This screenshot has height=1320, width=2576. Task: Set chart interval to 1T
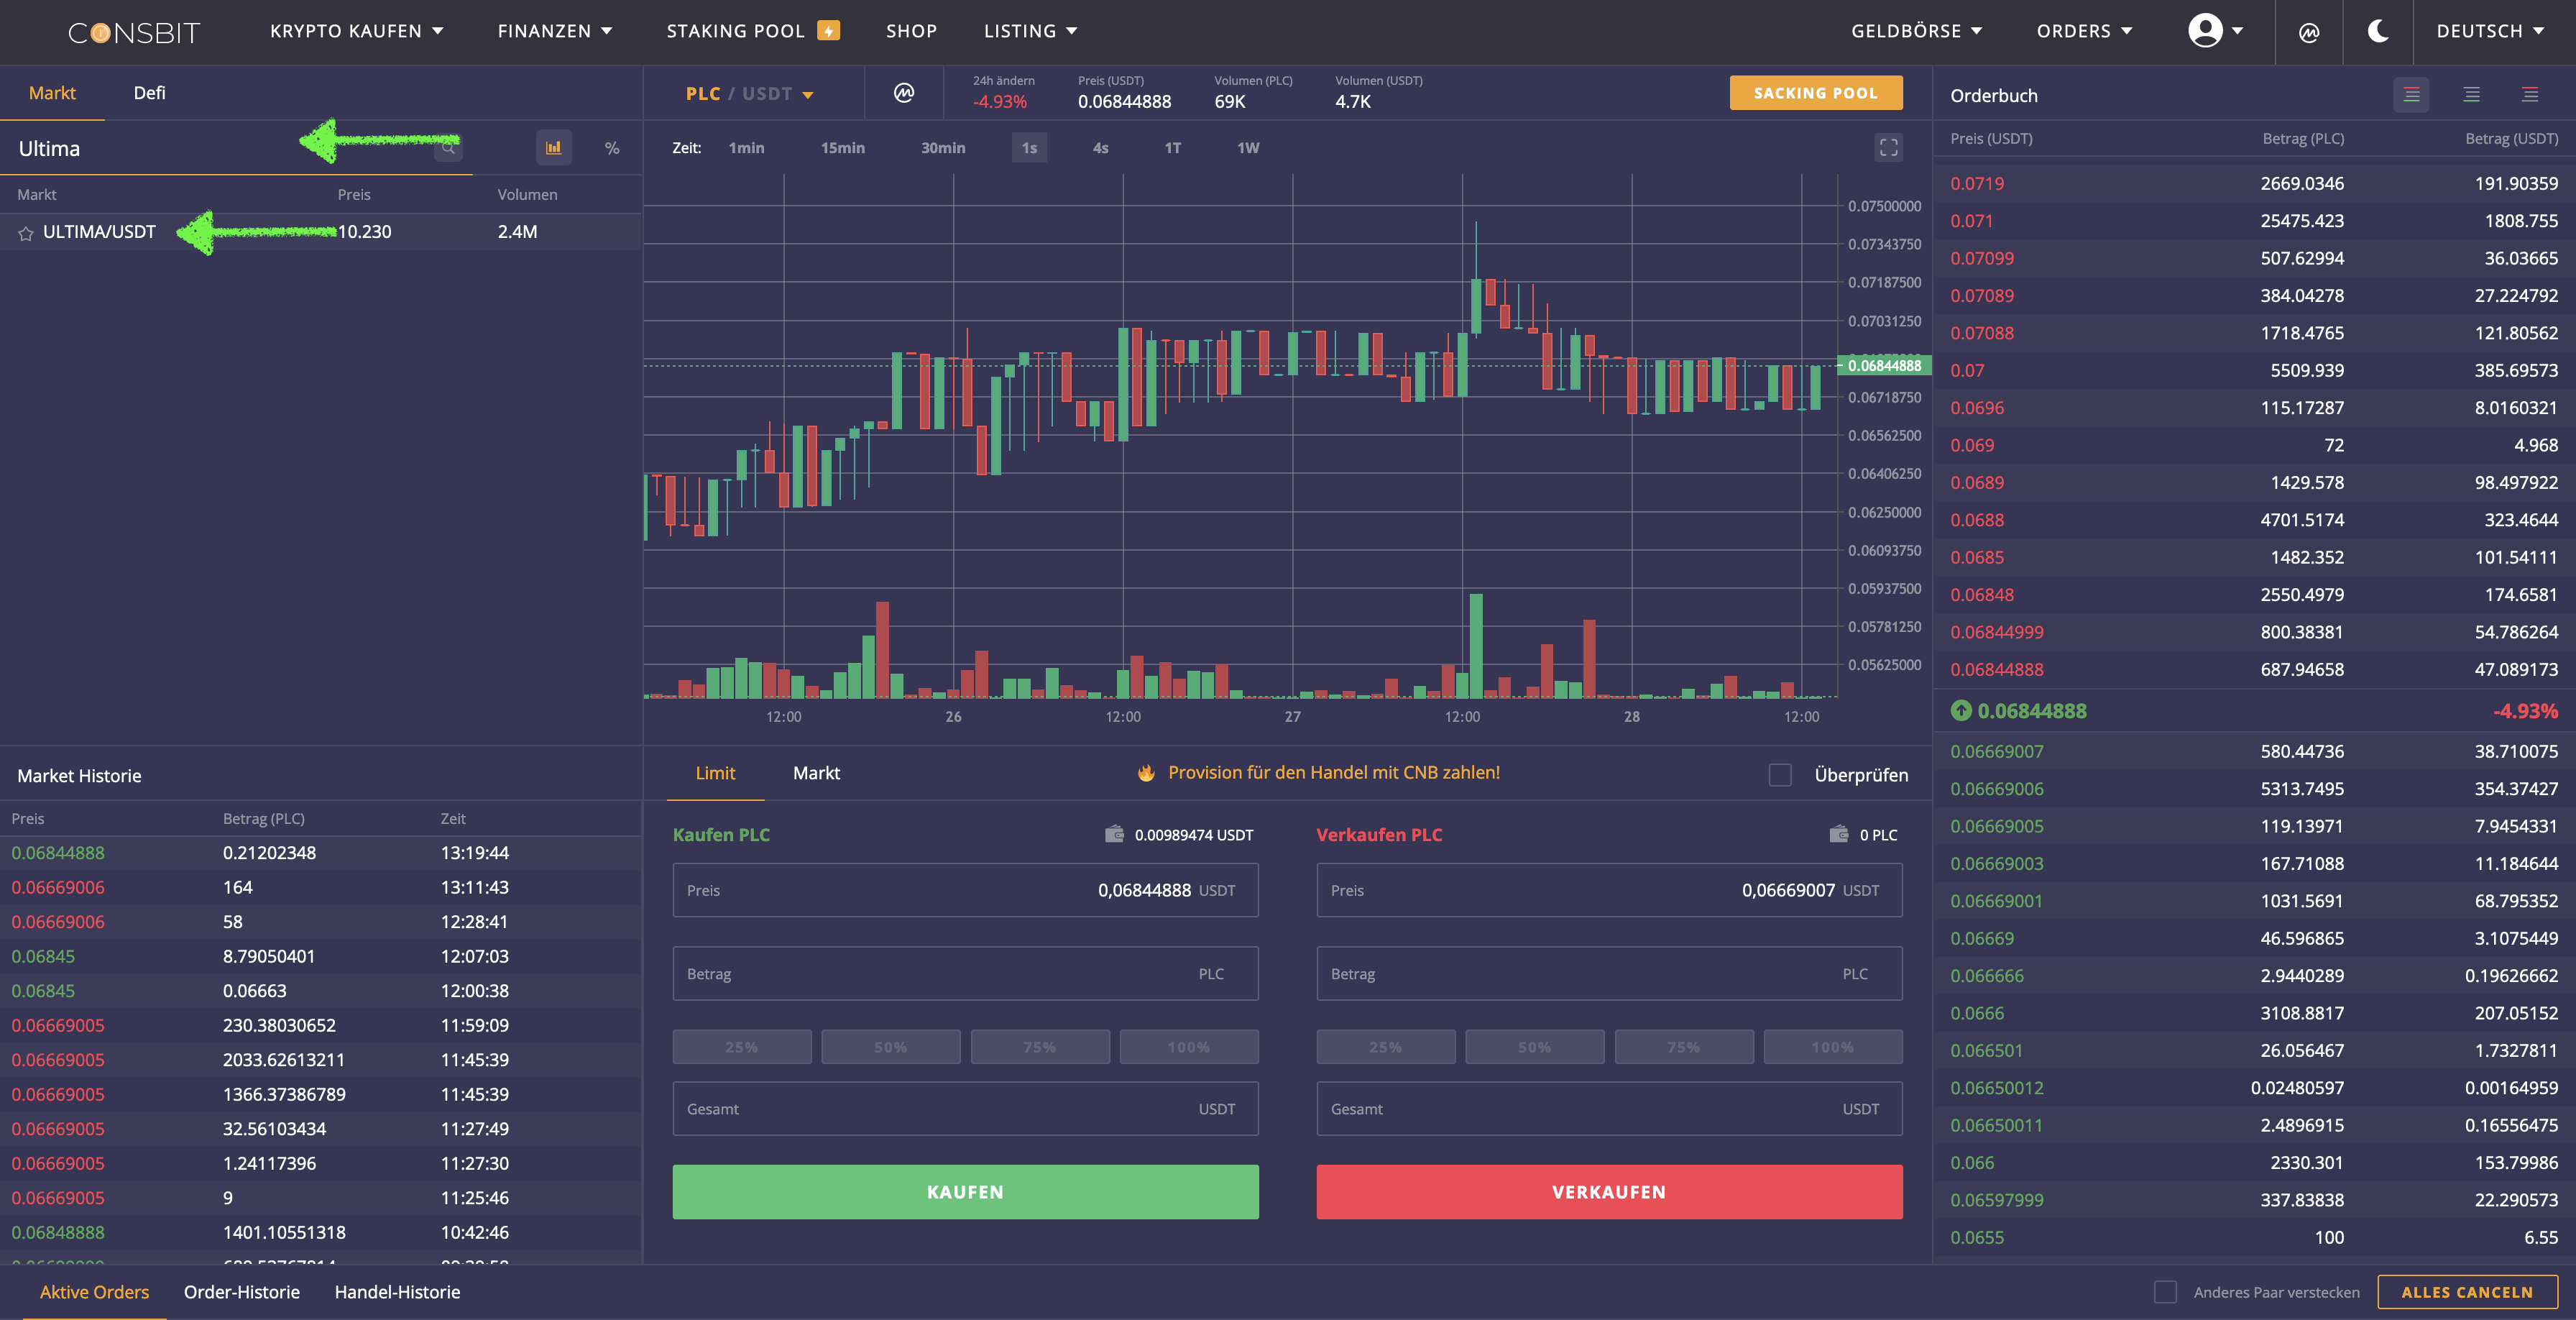1172,148
